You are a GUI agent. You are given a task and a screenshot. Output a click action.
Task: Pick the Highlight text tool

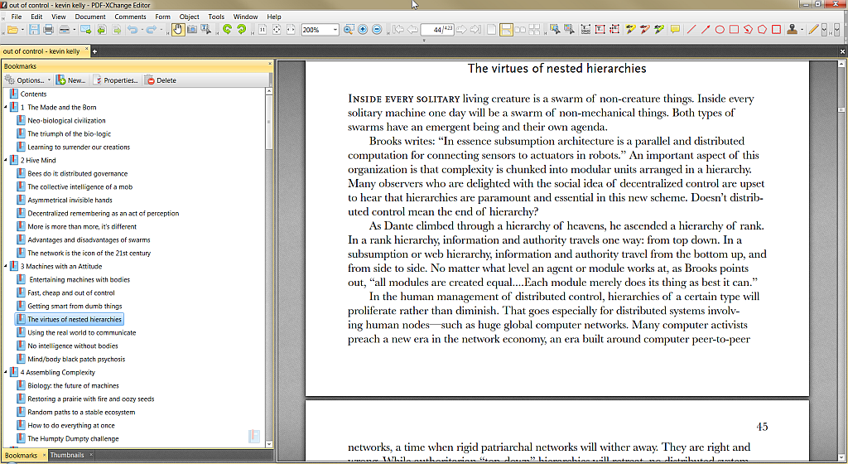[x=630, y=30]
